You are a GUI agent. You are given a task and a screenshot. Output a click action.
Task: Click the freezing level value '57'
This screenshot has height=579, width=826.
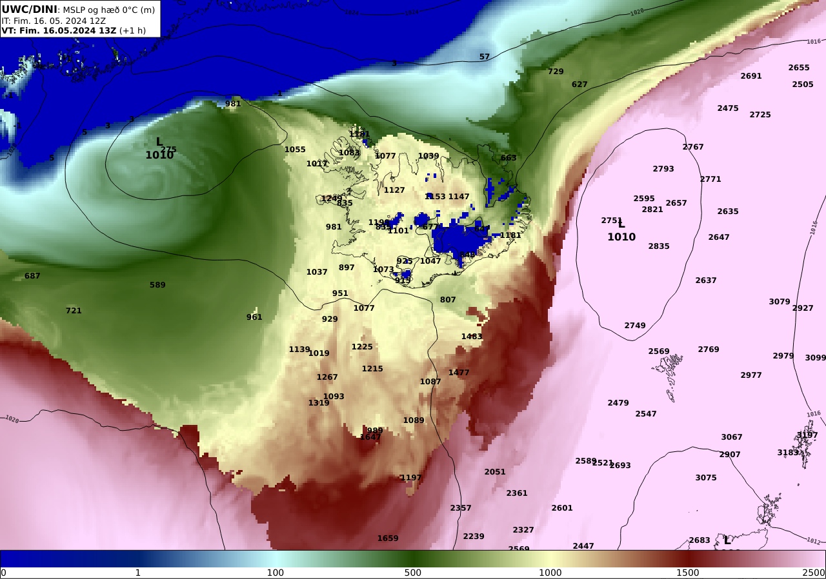pos(485,57)
